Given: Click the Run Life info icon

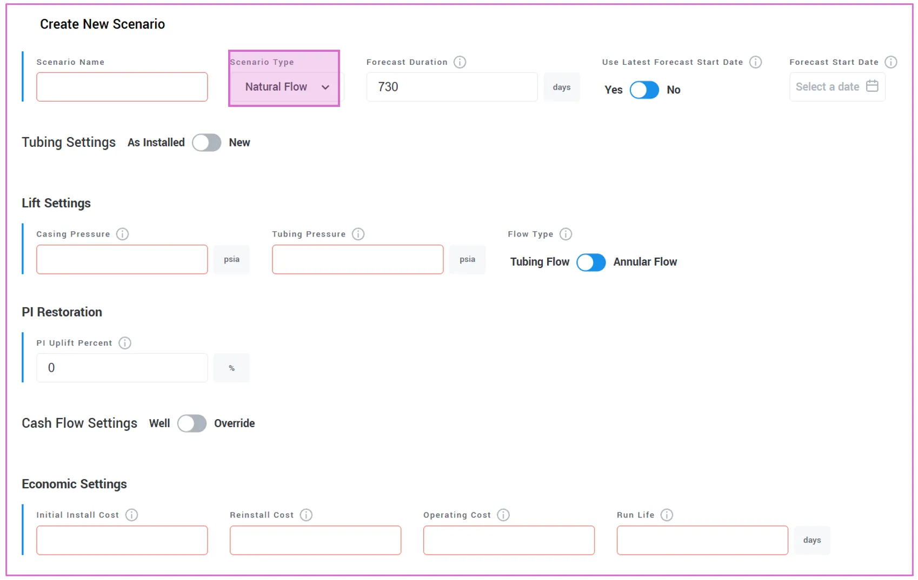Looking at the screenshot, I should pyautogui.click(x=667, y=515).
